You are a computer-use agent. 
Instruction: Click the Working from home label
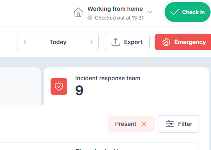click(x=115, y=9)
